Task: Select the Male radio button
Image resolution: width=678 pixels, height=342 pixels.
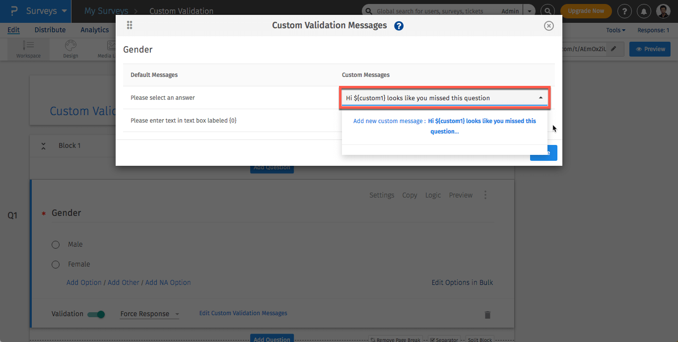Action: click(55, 244)
